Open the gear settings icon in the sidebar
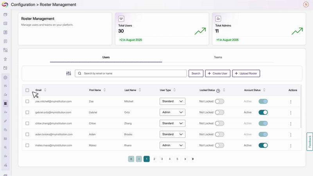 tap(5, 77)
